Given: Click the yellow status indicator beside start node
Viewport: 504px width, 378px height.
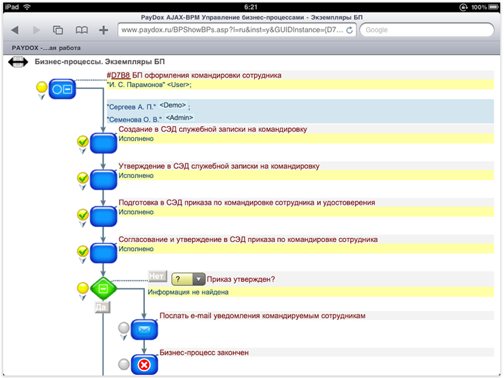Looking at the screenshot, I should pyautogui.click(x=42, y=87).
